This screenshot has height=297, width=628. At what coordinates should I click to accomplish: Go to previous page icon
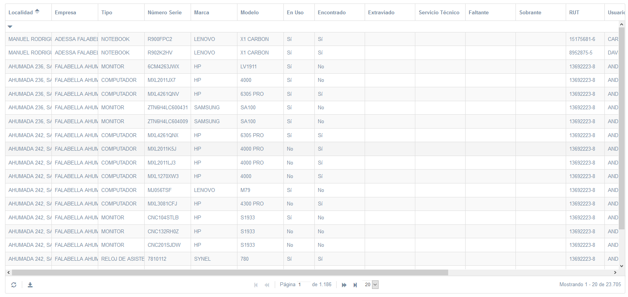[267, 285]
